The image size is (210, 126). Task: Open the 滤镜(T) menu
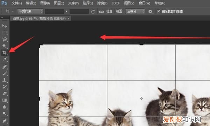coord(102,3)
